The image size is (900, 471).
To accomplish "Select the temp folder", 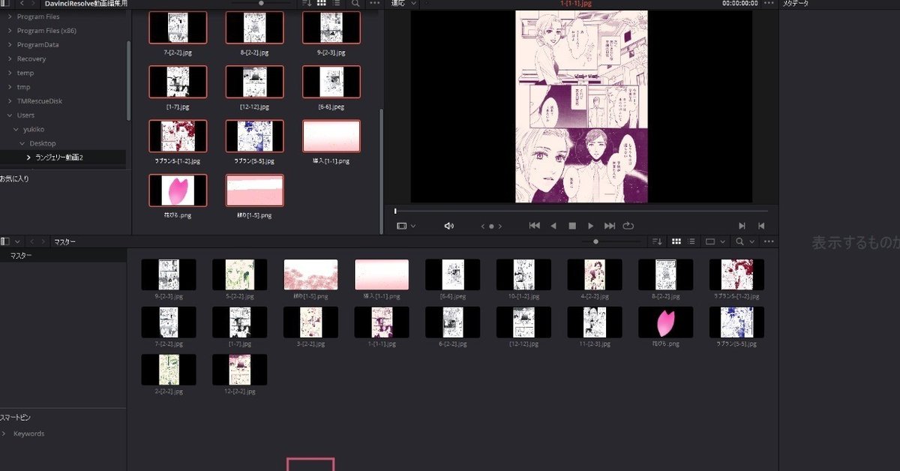I will [x=25, y=73].
